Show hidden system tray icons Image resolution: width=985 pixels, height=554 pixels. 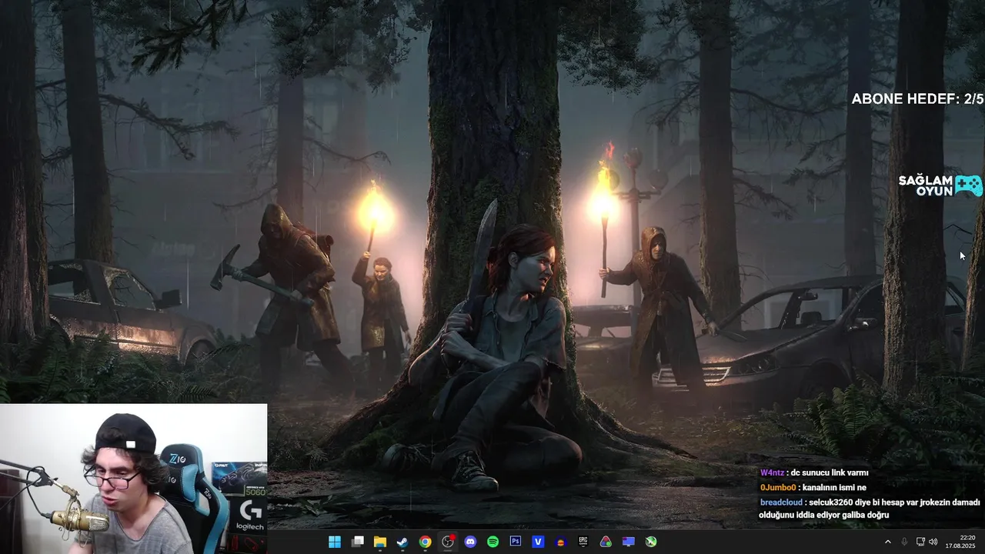(888, 542)
